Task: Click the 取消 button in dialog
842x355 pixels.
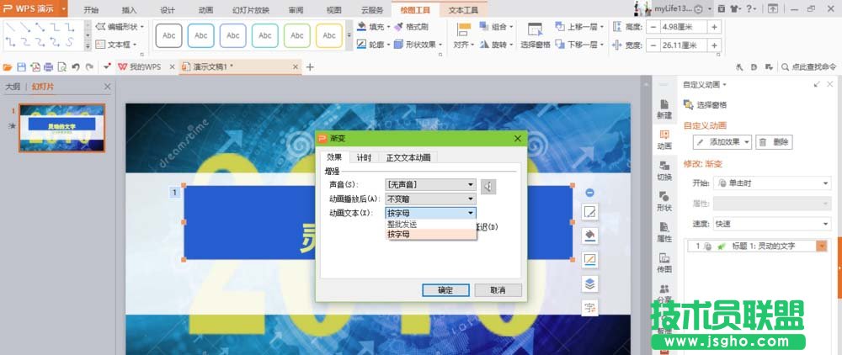Action: point(498,290)
